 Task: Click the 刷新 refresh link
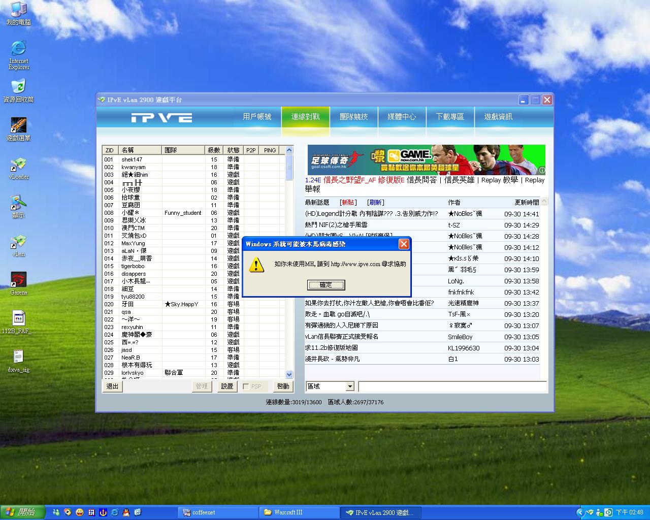[376, 203]
